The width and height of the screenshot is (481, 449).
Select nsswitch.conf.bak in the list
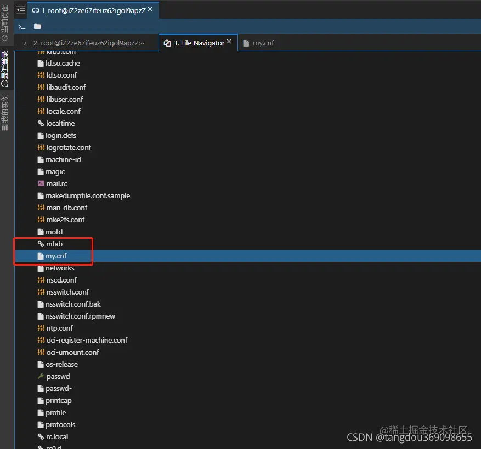pyautogui.click(x=73, y=304)
